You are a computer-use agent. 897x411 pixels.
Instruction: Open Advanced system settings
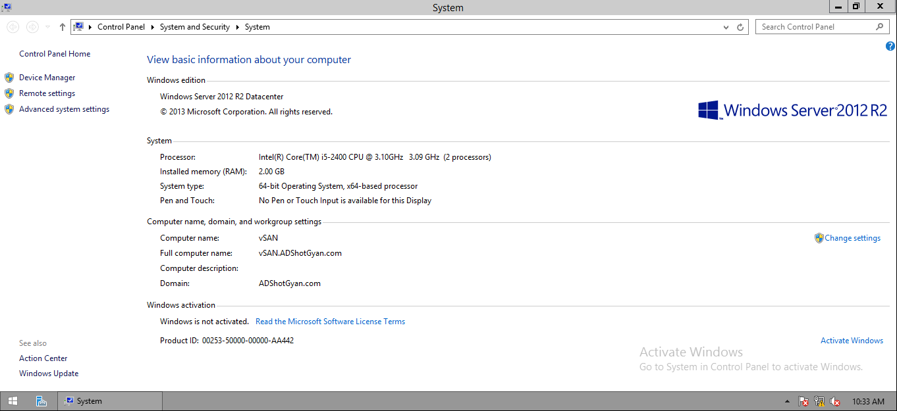(x=64, y=109)
